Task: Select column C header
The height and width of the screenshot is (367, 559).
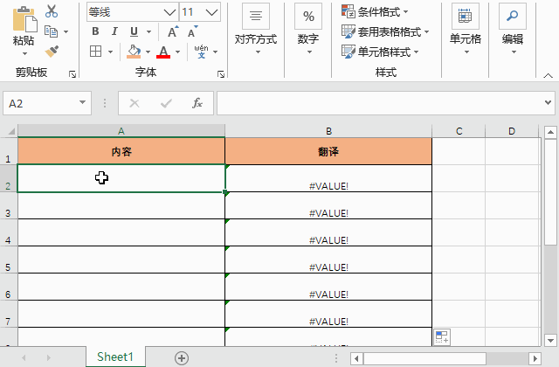Action: click(x=459, y=131)
